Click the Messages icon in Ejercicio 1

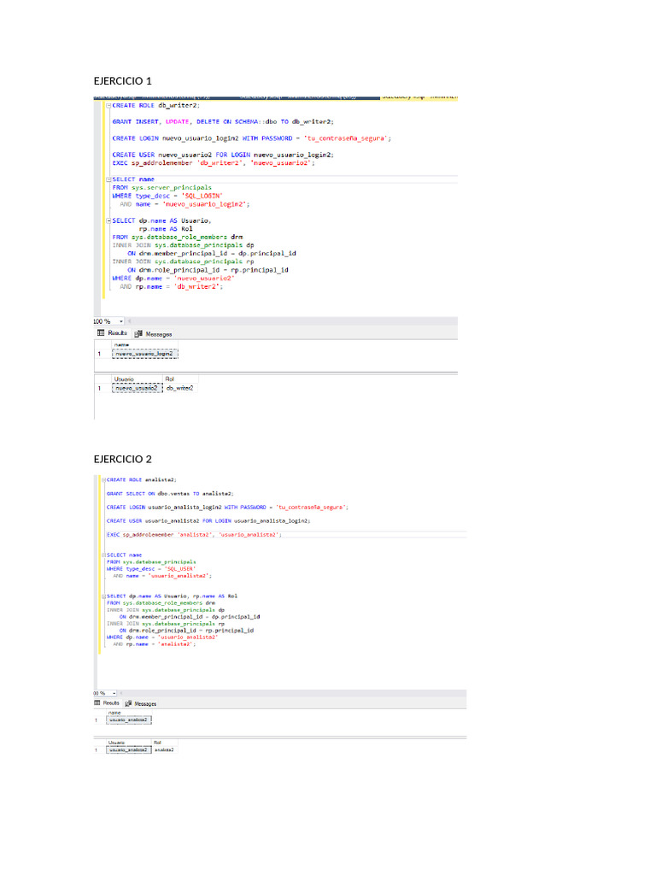click(x=138, y=334)
